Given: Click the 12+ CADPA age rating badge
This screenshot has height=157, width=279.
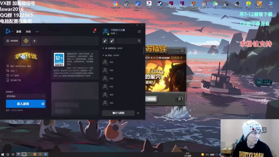Looking at the screenshot, I should [59, 59].
